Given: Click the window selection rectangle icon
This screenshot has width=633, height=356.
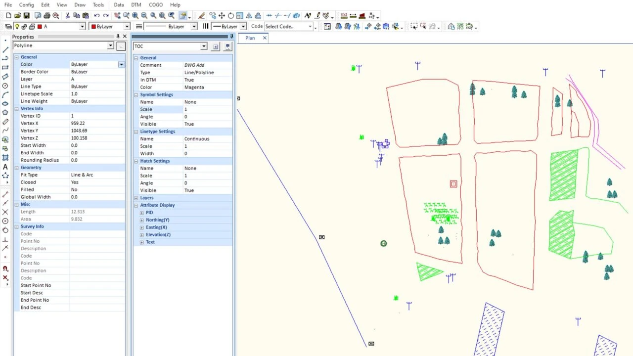Looking at the screenshot, I should (x=414, y=26).
